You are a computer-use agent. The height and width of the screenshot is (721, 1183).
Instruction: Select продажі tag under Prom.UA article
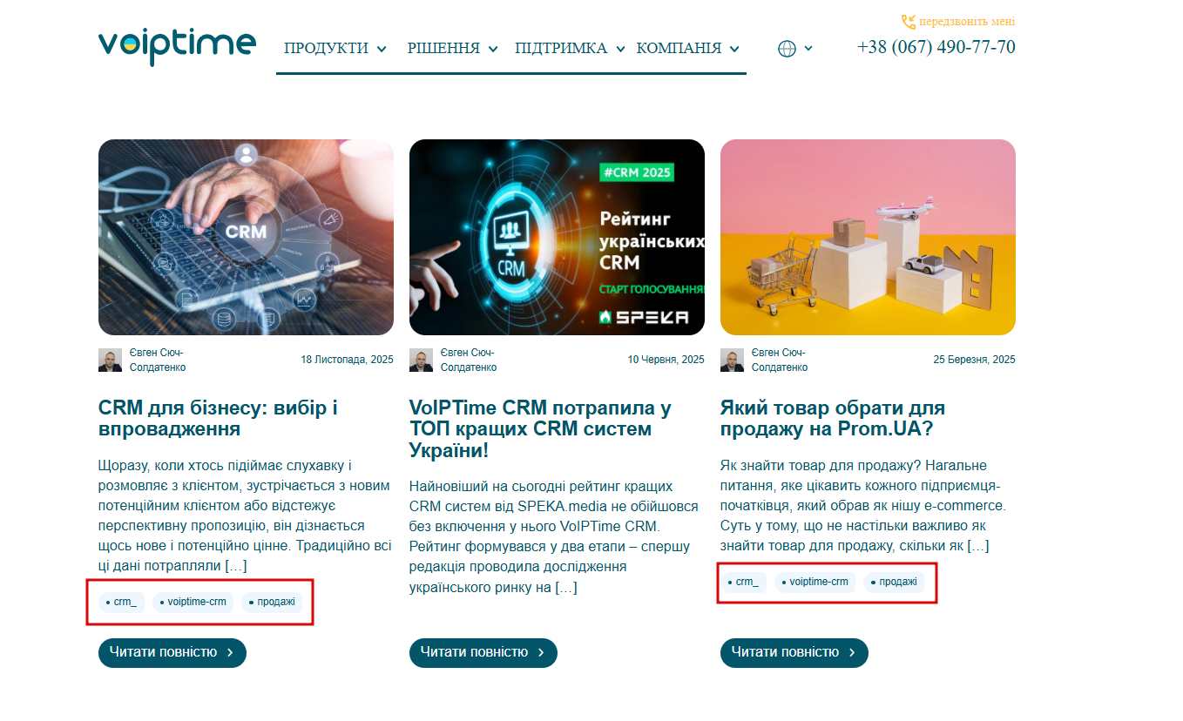tap(894, 582)
